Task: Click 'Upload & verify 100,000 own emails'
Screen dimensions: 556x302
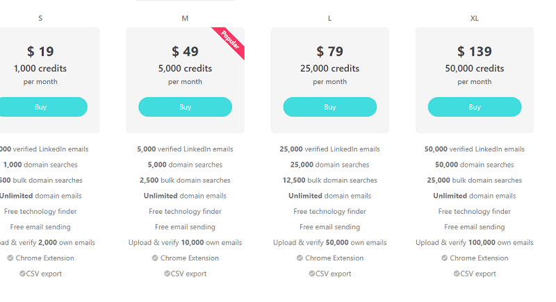Action: (475, 243)
